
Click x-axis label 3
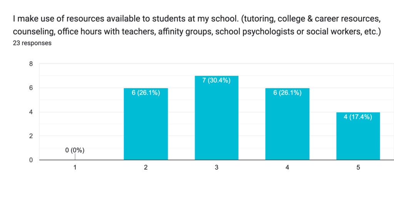click(x=217, y=168)
